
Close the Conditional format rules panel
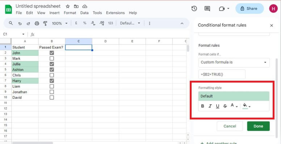272,26
